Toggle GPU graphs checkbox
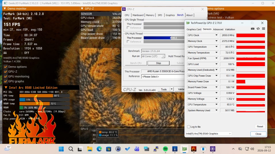 point(6,81)
